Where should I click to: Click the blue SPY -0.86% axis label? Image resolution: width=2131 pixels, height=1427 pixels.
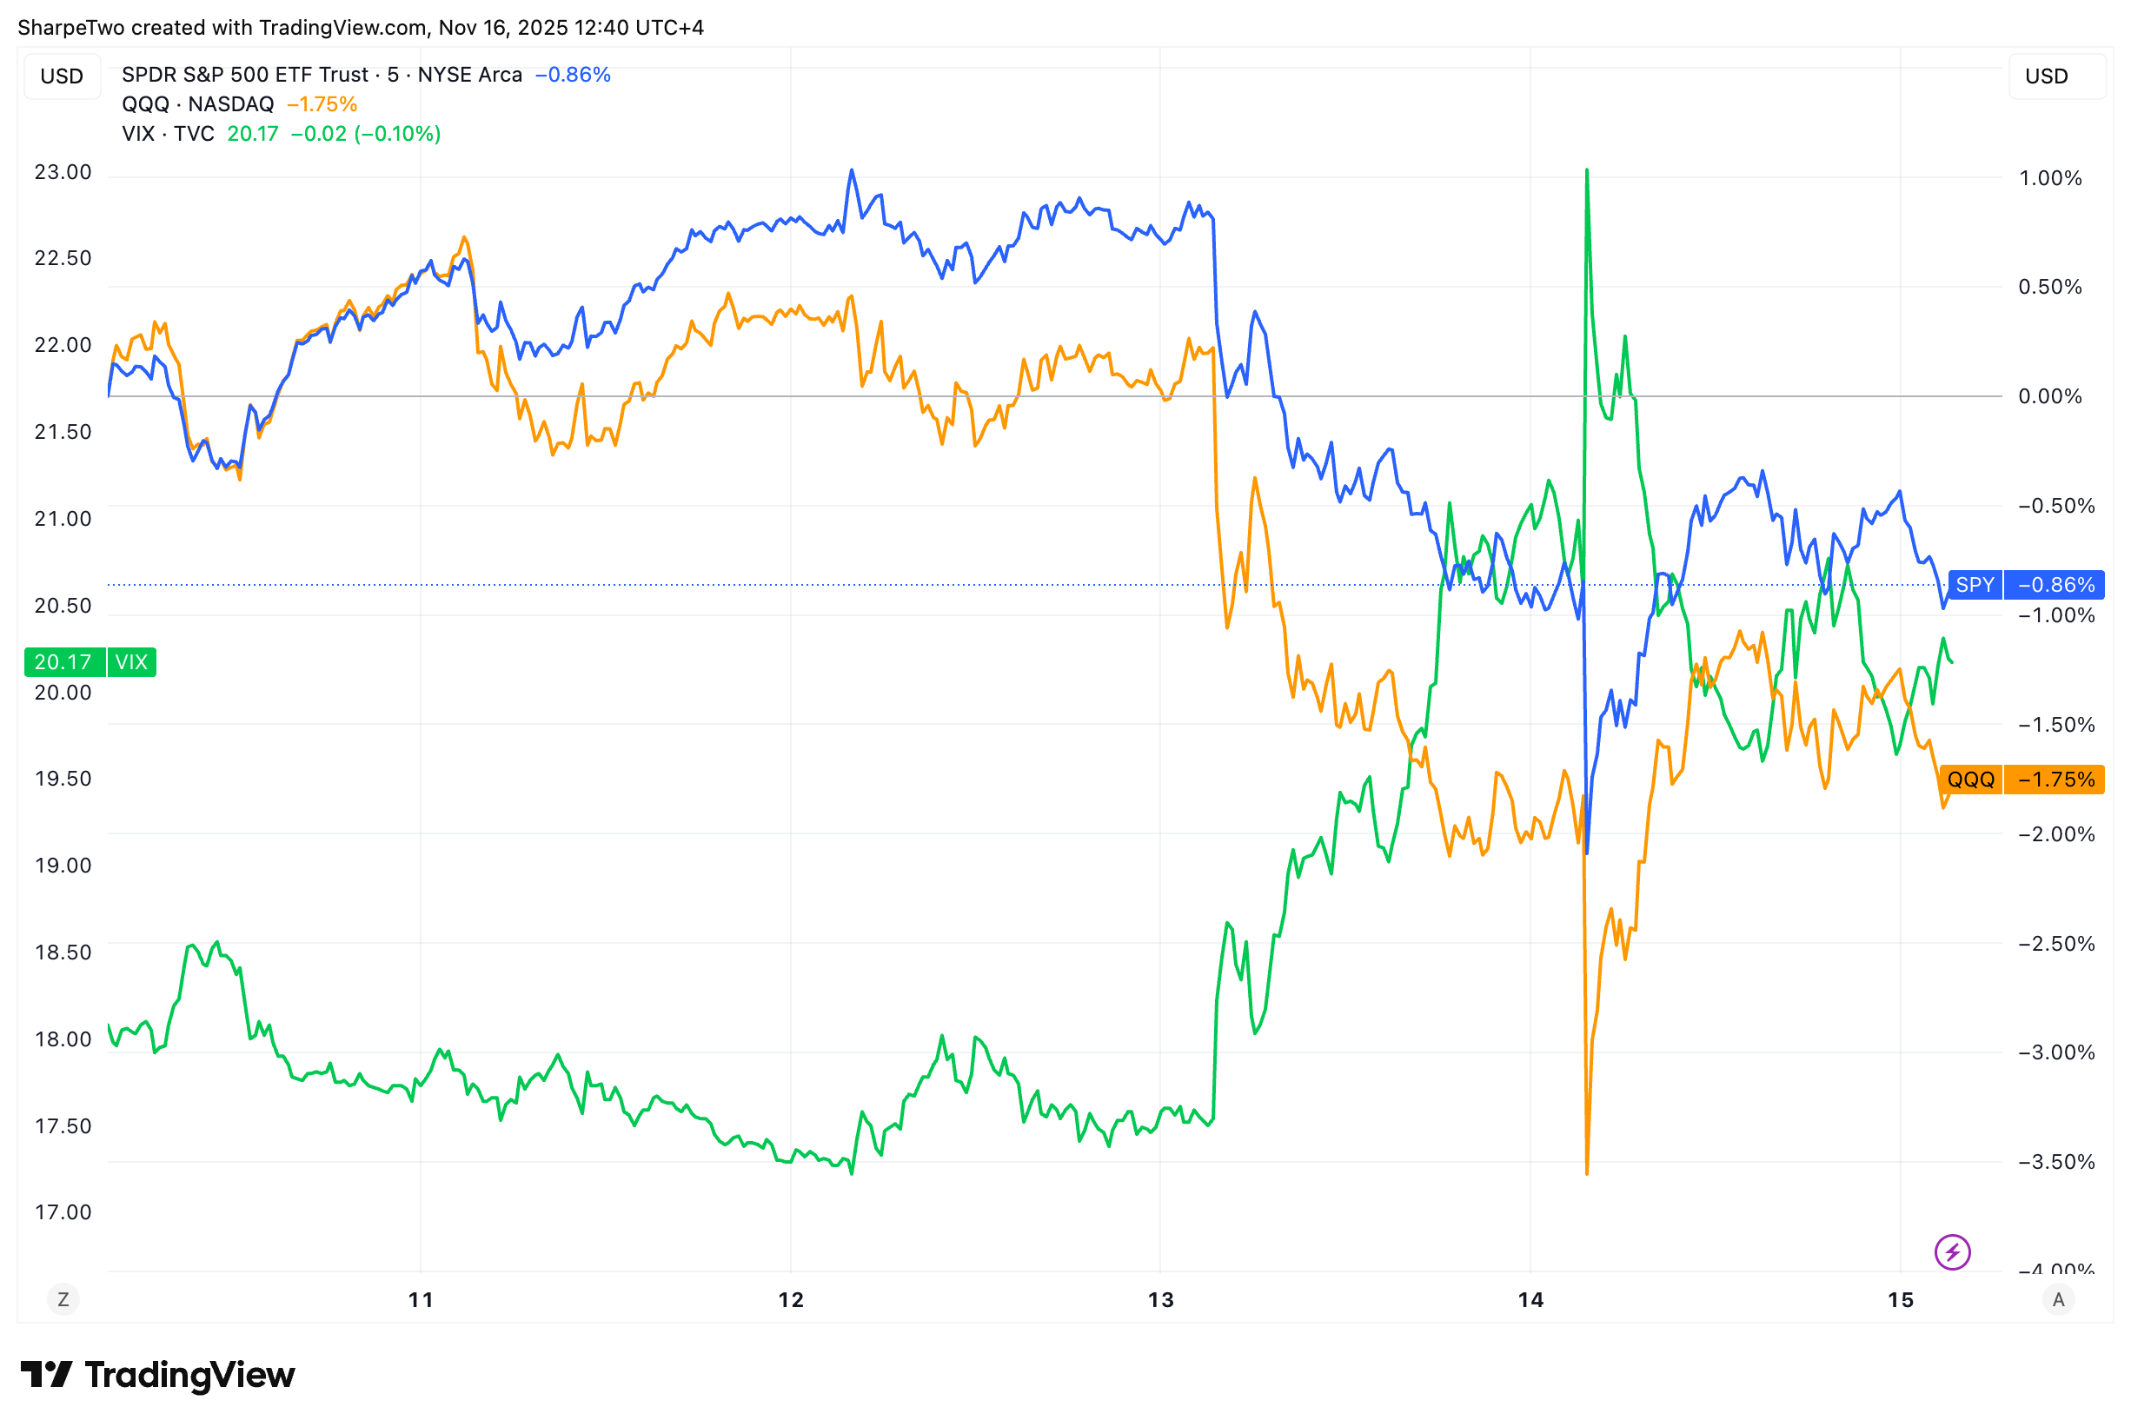click(x=2026, y=584)
